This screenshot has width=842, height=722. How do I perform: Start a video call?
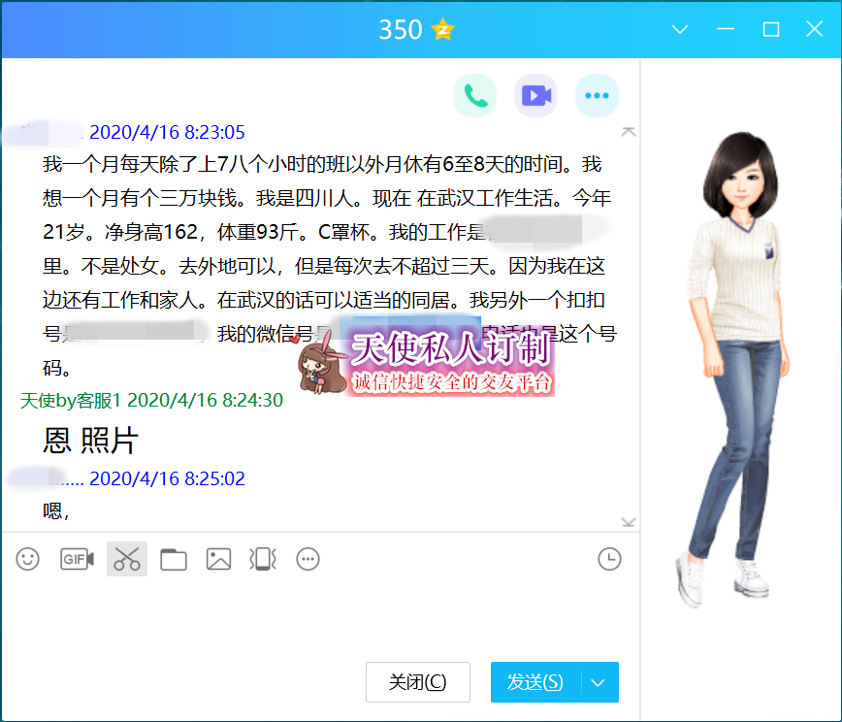(535, 95)
